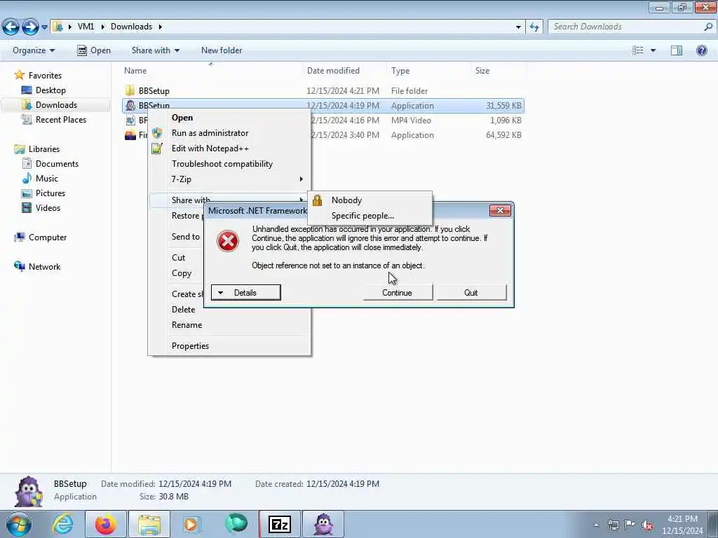
Task: Open Windows Media Player from taskbar
Action: pyautogui.click(x=191, y=524)
